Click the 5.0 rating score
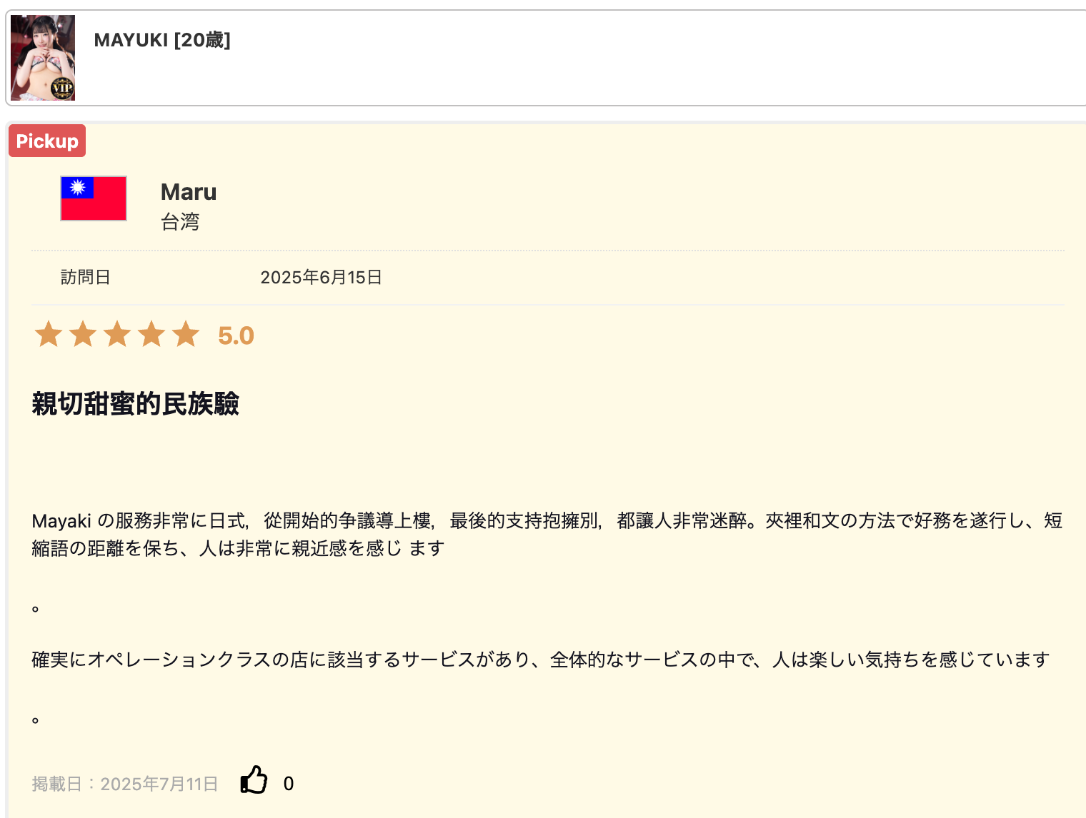 pyautogui.click(x=236, y=335)
